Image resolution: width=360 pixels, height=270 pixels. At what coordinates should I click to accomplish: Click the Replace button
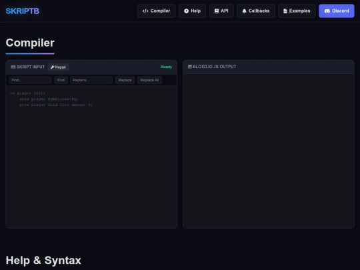point(125,80)
